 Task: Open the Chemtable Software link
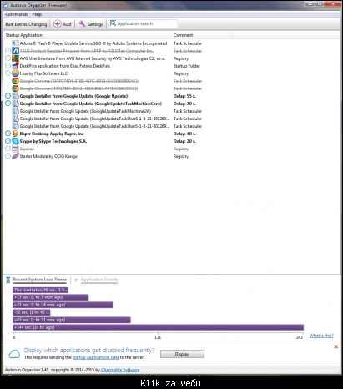(120, 370)
